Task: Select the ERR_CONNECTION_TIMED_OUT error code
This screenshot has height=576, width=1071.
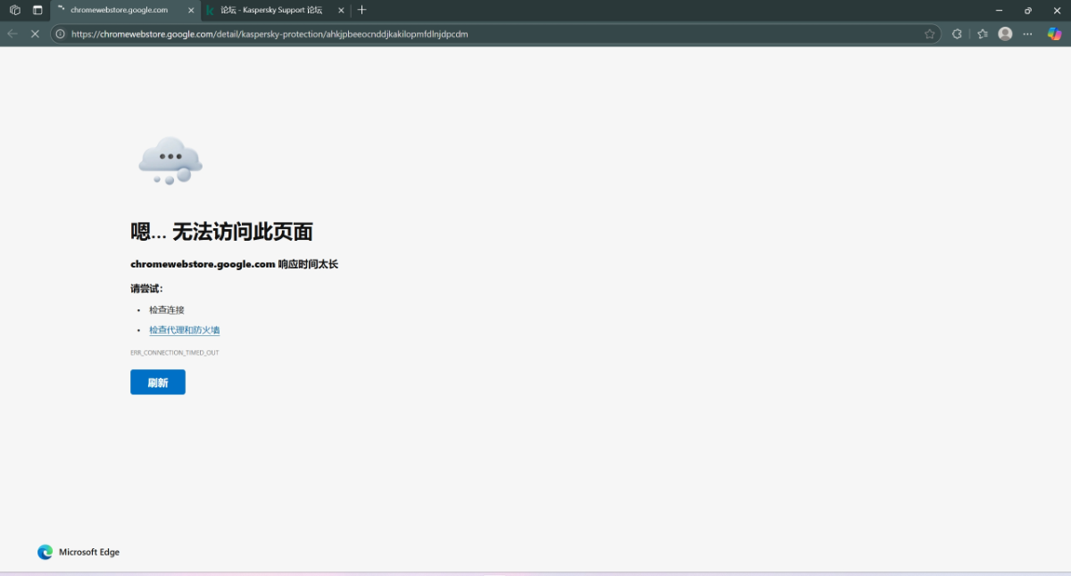Action: [x=175, y=352]
